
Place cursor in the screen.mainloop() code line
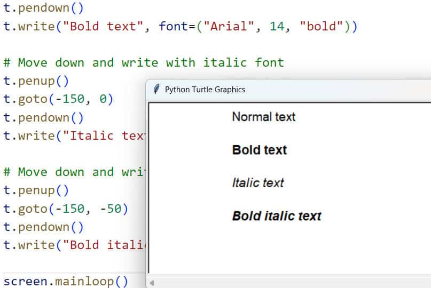click(x=66, y=281)
